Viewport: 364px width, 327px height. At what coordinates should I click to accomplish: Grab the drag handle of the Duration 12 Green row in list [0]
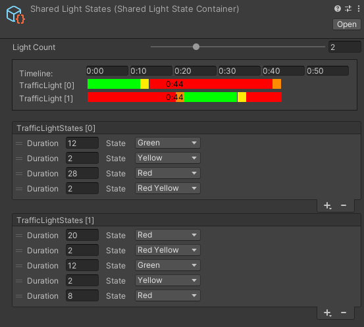(x=19, y=143)
